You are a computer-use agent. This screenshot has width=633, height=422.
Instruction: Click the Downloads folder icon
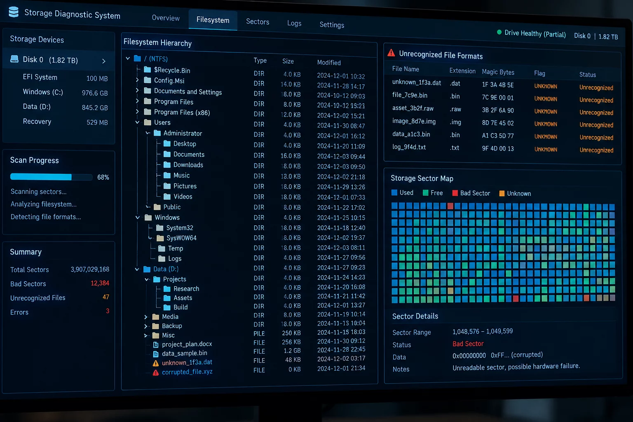click(167, 164)
